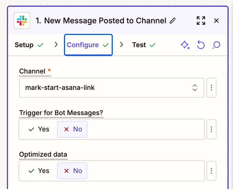The width and height of the screenshot is (233, 189).
Task: Switch to the Setup tab
Action: (29, 45)
